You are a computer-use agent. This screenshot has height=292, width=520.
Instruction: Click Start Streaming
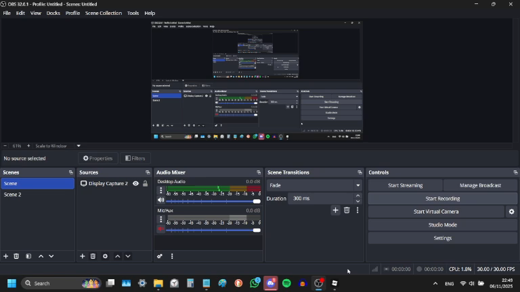click(406, 185)
